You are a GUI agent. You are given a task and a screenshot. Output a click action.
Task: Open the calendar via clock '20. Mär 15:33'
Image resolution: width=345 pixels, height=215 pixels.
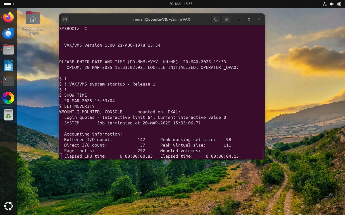[x=181, y=4]
